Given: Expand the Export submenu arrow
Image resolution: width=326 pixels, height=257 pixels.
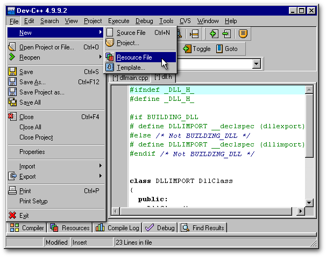Looking at the screenshot, I should click(101, 176).
